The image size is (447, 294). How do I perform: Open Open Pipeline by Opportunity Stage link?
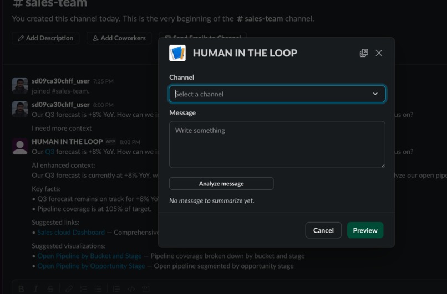click(91, 266)
